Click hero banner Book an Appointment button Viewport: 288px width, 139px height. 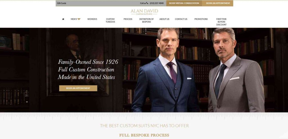pyautogui.click(x=78, y=88)
